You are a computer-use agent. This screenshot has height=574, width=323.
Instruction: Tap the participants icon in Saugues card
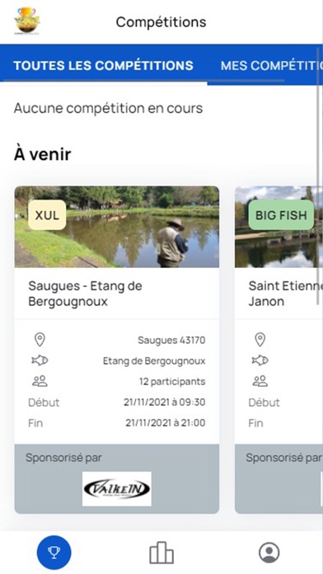point(40,382)
